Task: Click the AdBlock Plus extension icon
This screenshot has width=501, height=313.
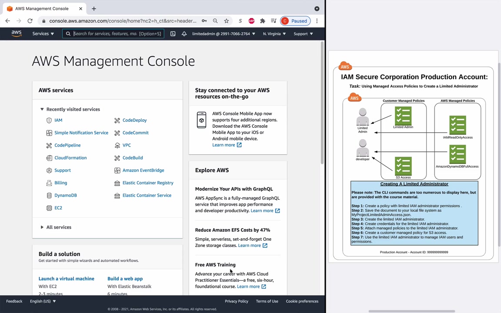Action: (x=251, y=21)
